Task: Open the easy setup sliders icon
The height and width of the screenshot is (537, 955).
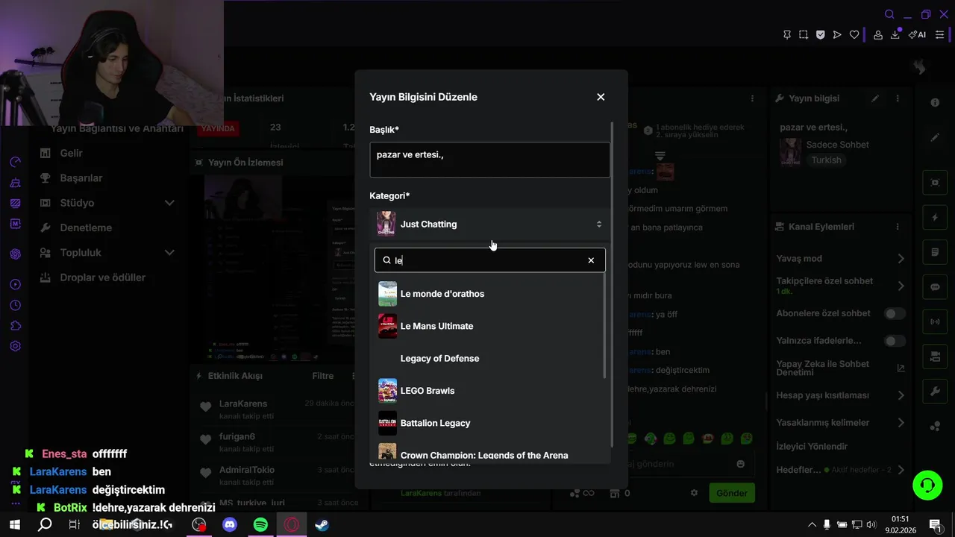Action: tap(940, 35)
